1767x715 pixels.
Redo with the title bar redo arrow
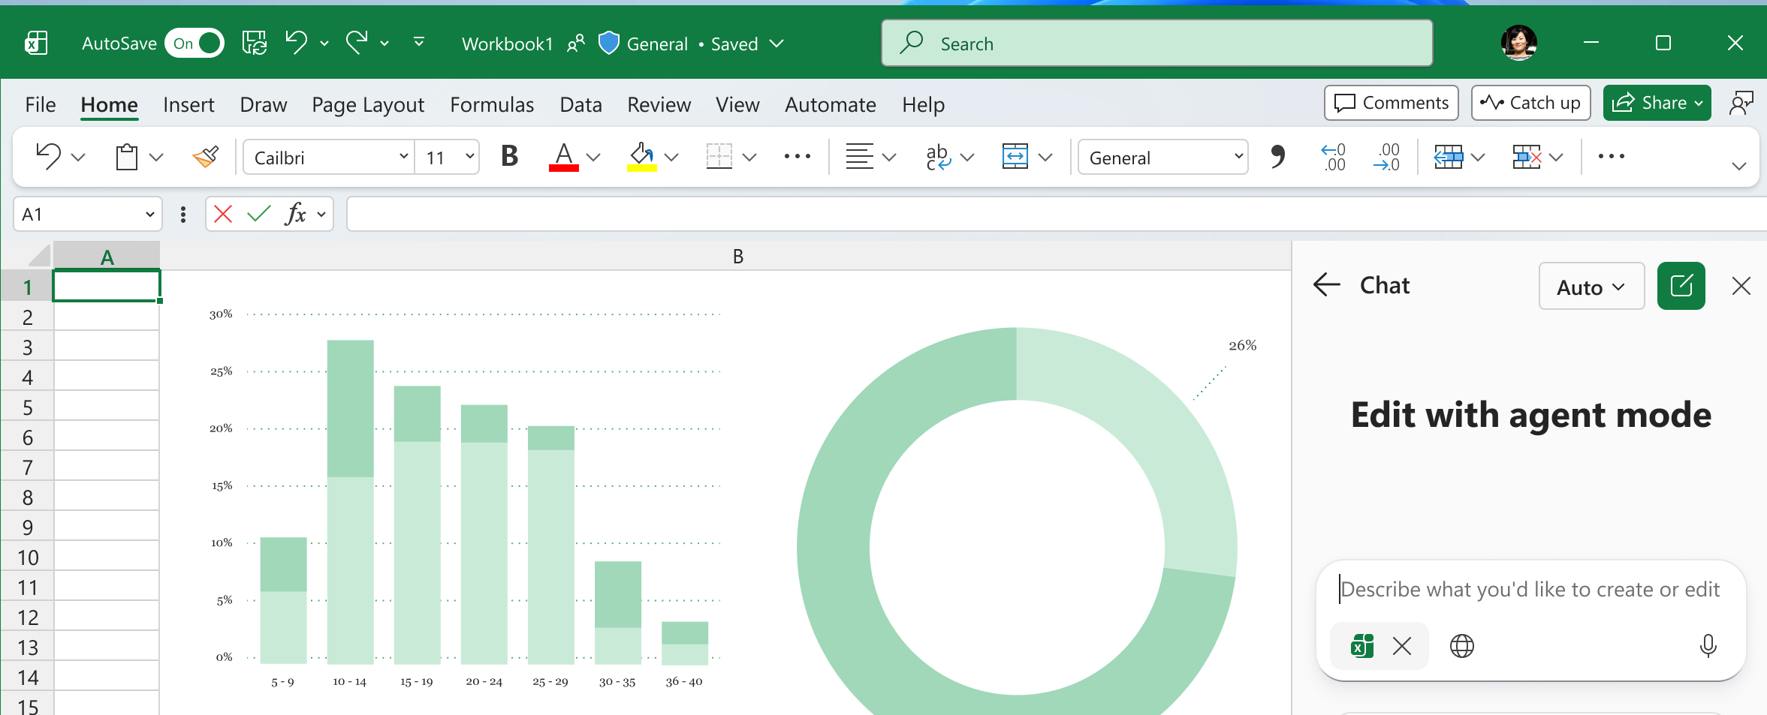pyautogui.click(x=357, y=43)
